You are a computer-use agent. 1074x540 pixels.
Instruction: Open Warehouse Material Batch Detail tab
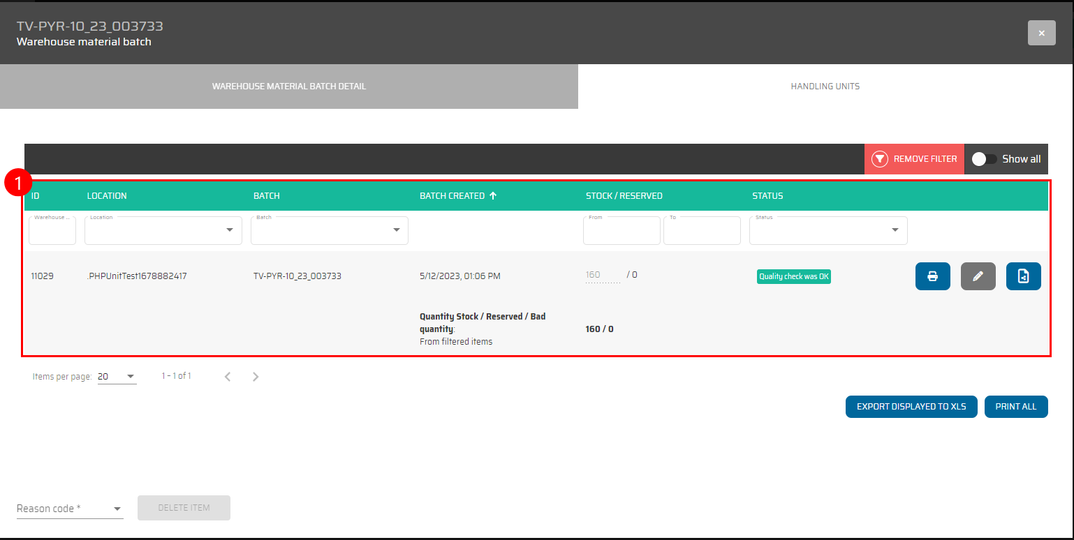point(288,87)
